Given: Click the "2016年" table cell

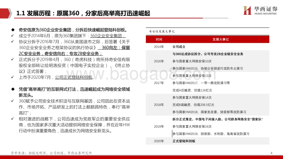Looking at the screenshot, I should 159,61.
